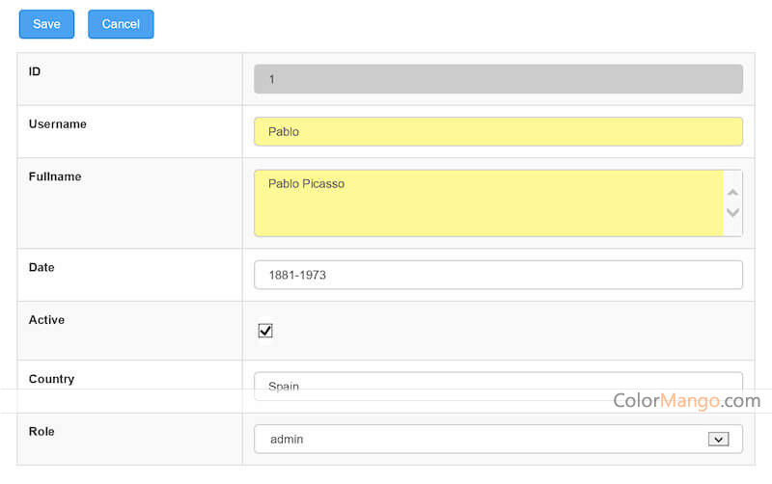
Task: Select the Date field with 1881-1973
Action: coord(497,275)
